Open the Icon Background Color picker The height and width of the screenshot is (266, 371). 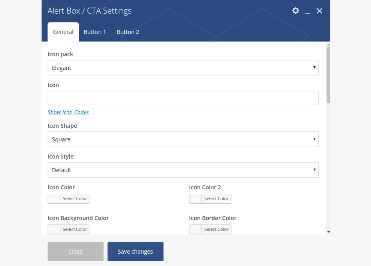coord(75,229)
